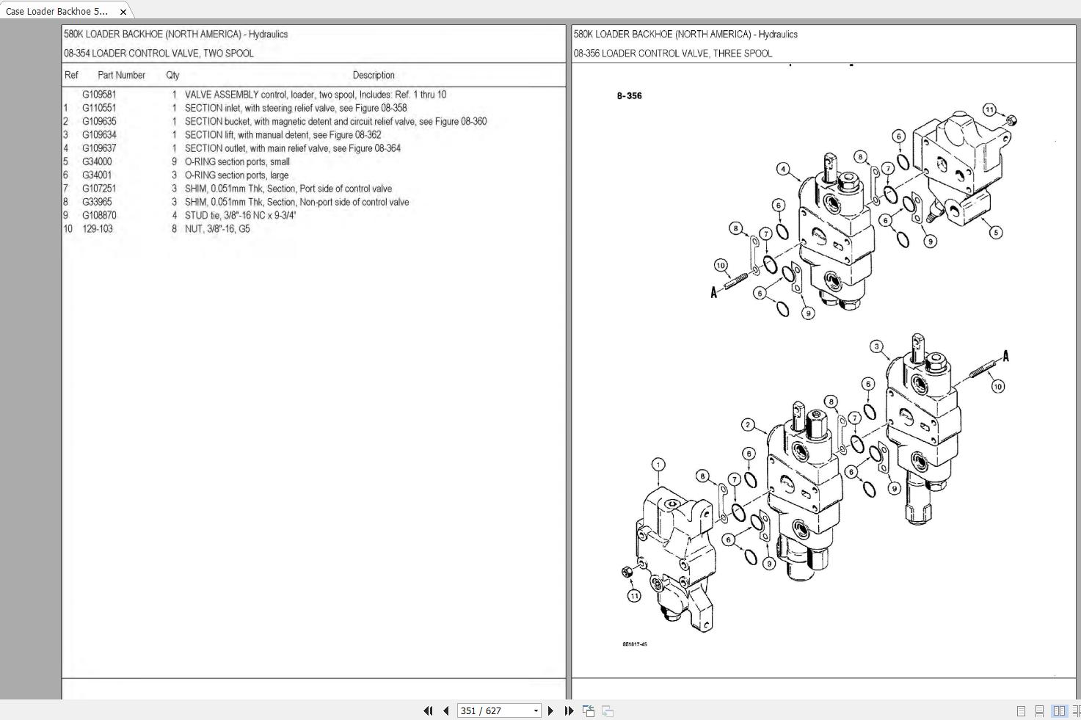This screenshot has width=1081, height=720.
Task: Go to the next page
Action: pos(550,710)
